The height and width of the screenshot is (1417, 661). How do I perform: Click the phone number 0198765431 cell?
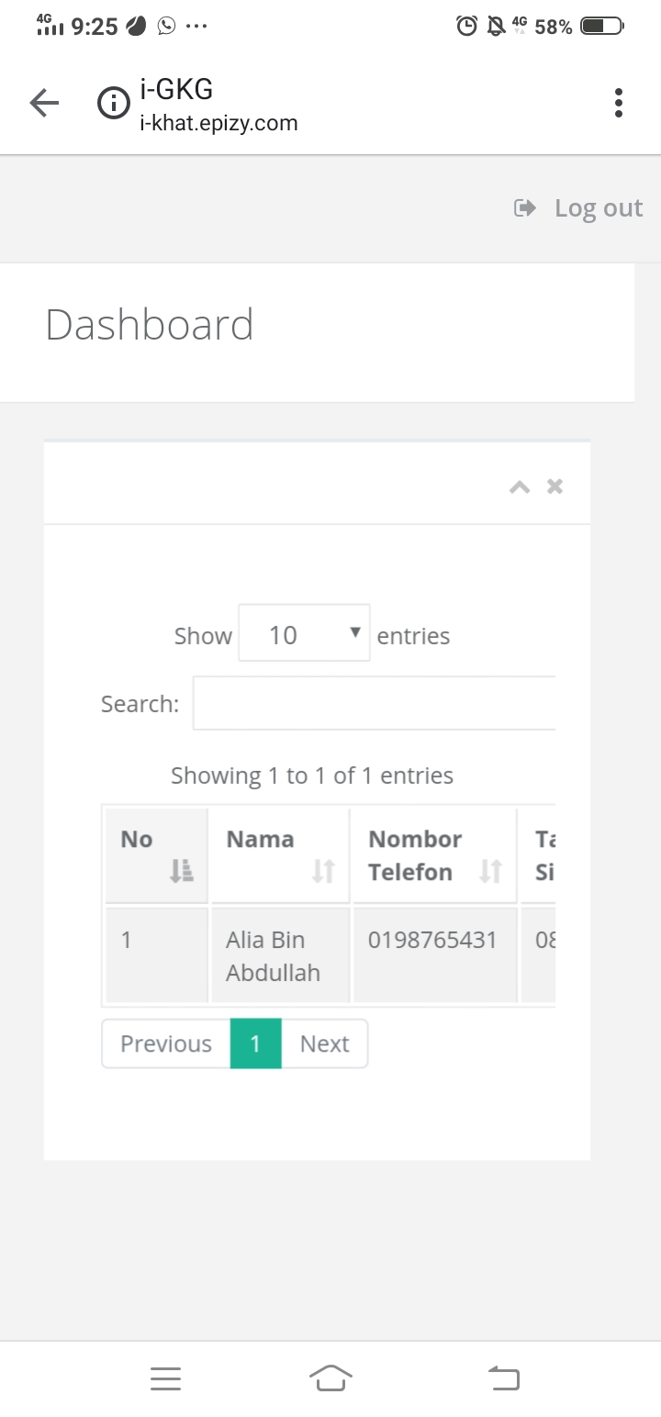click(435, 955)
